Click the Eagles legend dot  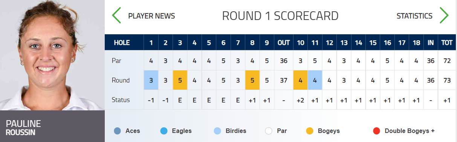(x=164, y=131)
